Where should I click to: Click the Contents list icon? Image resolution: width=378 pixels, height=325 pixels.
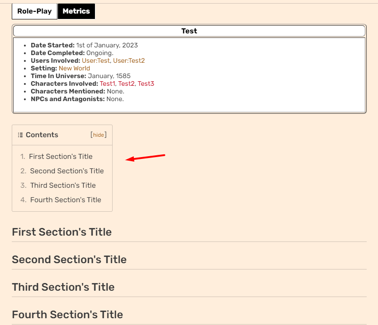pos(20,135)
